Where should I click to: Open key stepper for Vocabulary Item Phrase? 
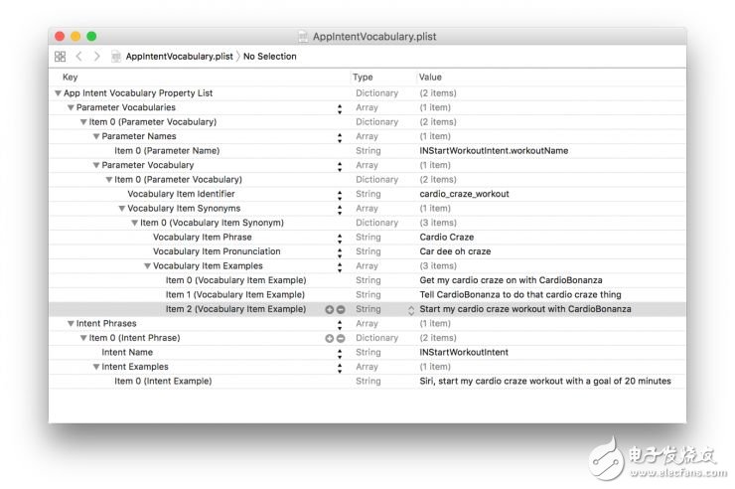coord(340,238)
